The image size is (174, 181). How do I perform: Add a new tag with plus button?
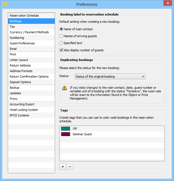click(63, 167)
